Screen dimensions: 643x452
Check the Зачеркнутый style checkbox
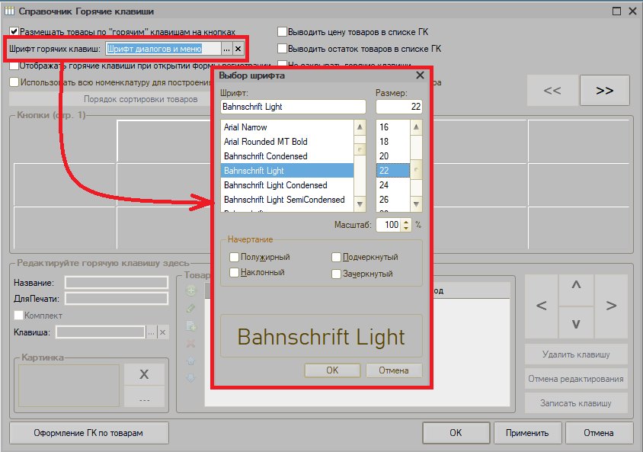(336, 274)
